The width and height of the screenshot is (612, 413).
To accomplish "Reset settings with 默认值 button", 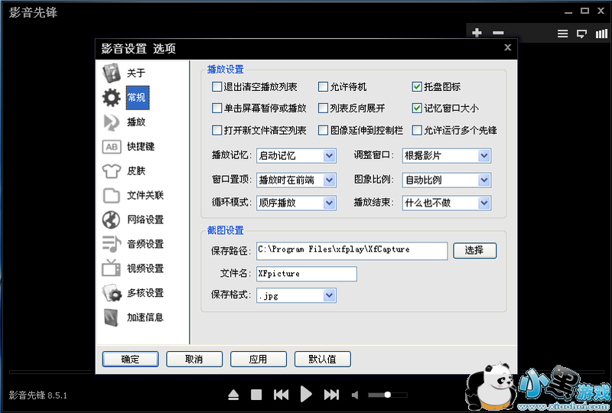I will click(x=322, y=359).
